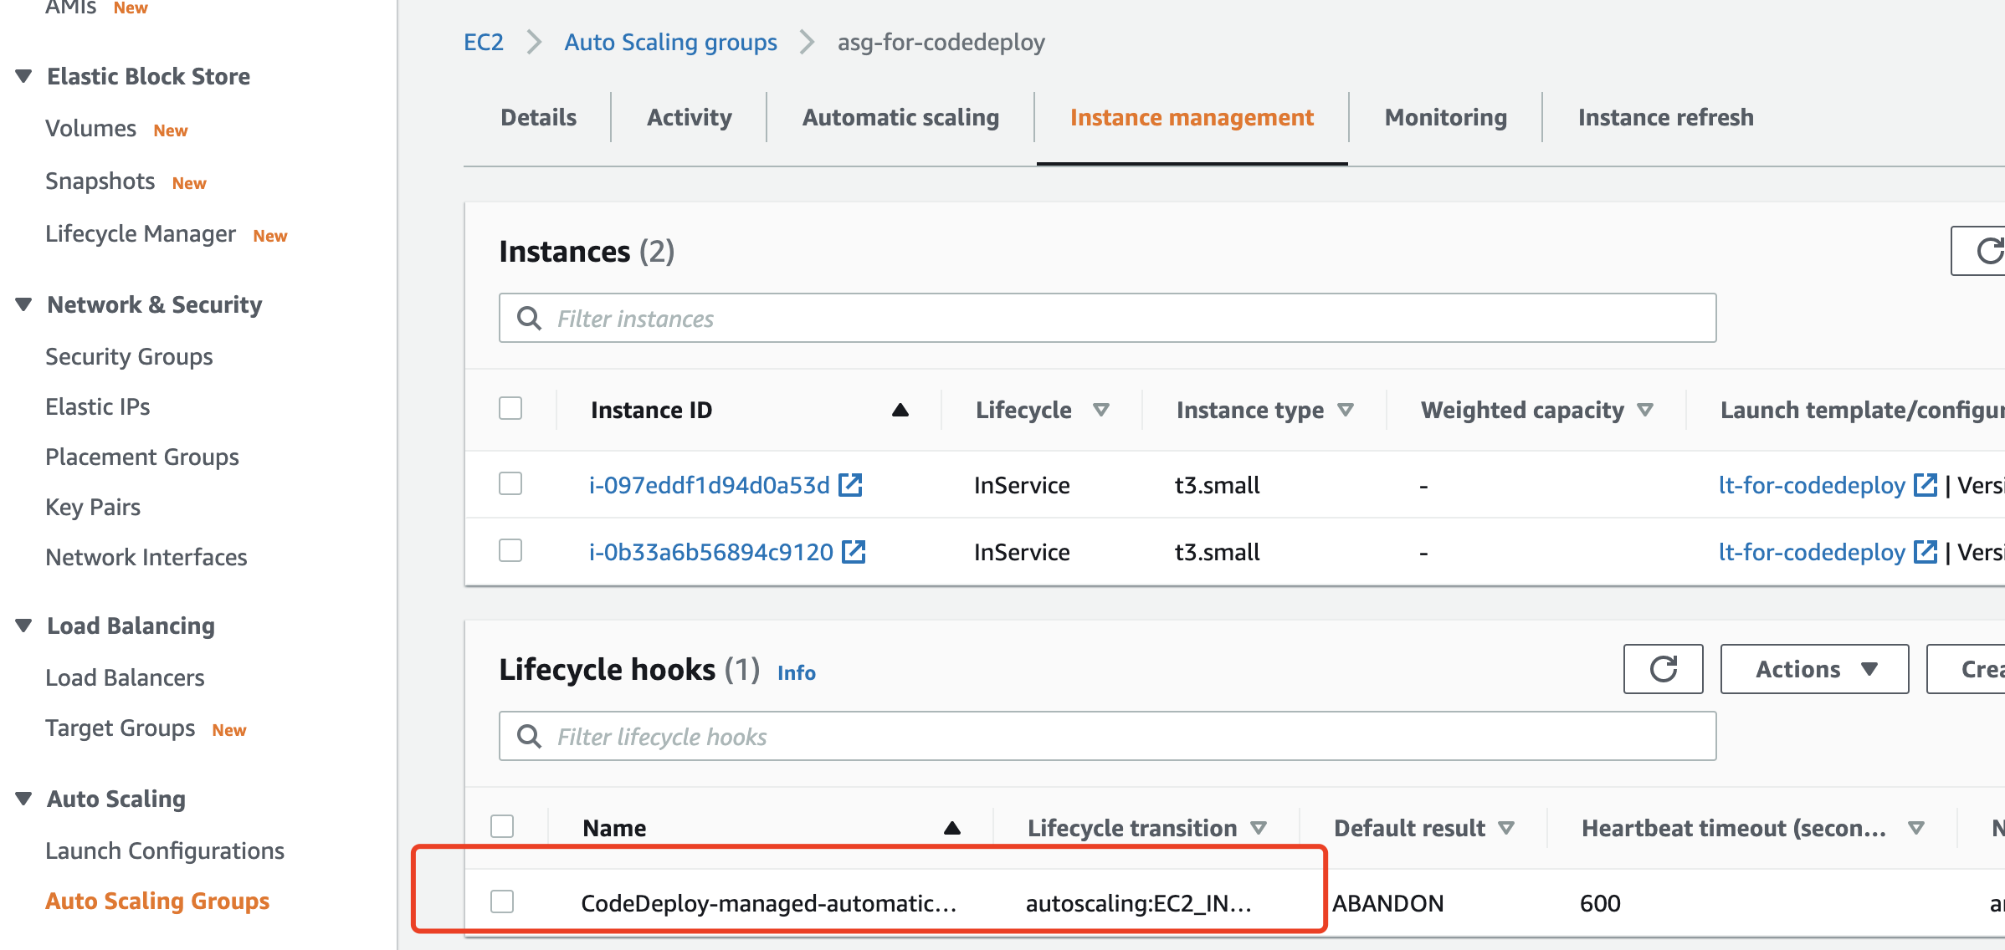This screenshot has width=2005, height=950.
Task: Open Network Interfaces in the sidebar
Action: 146,558
